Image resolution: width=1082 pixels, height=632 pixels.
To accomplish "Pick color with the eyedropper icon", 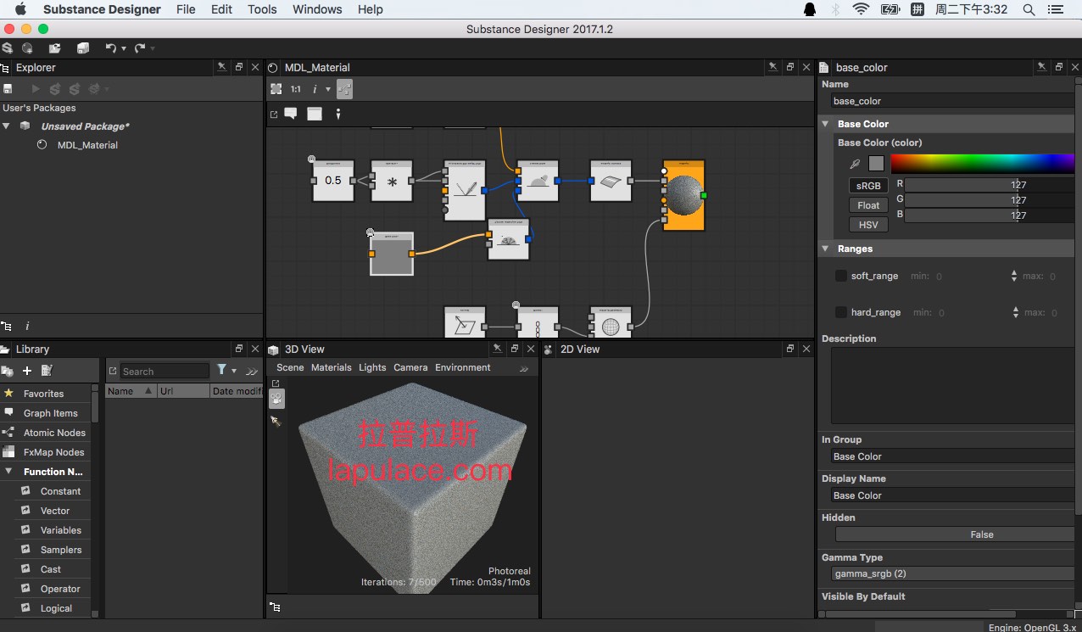I will tap(855, 164).
